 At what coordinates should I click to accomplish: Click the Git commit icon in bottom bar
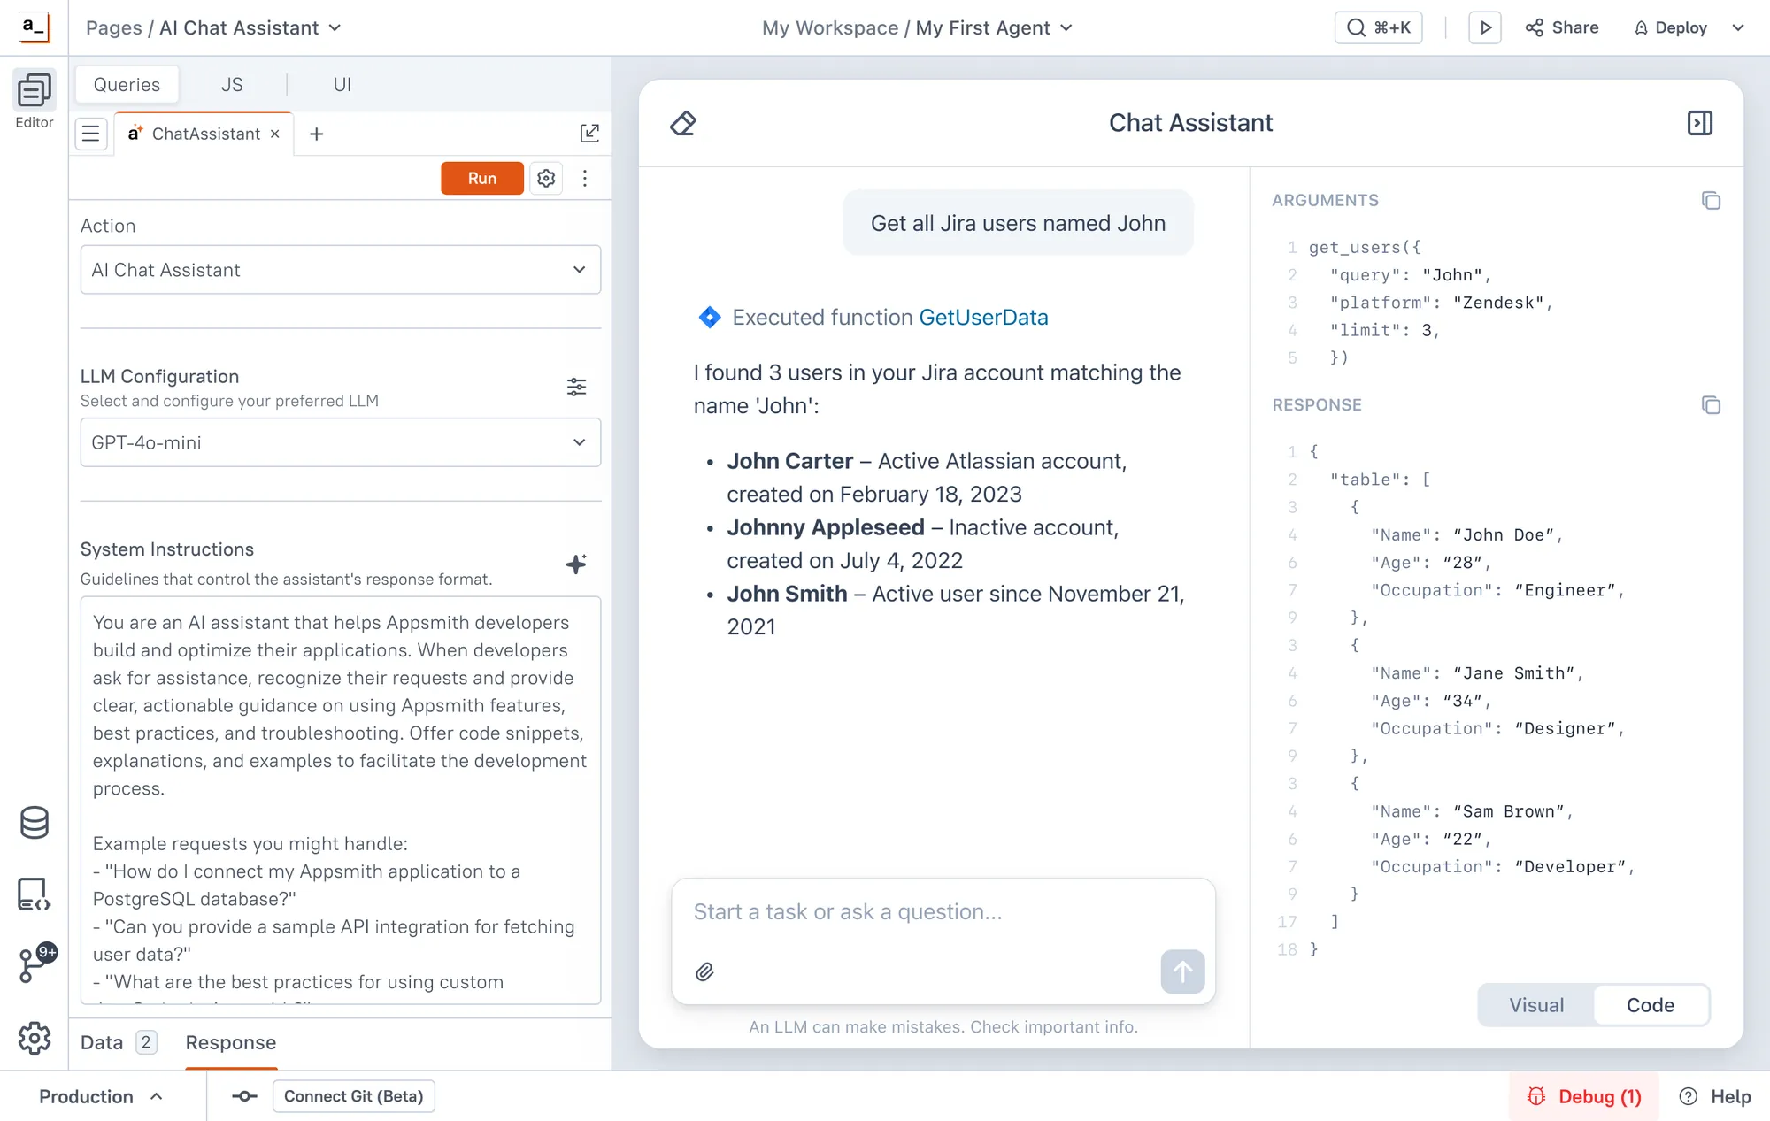click(244, 1096)
